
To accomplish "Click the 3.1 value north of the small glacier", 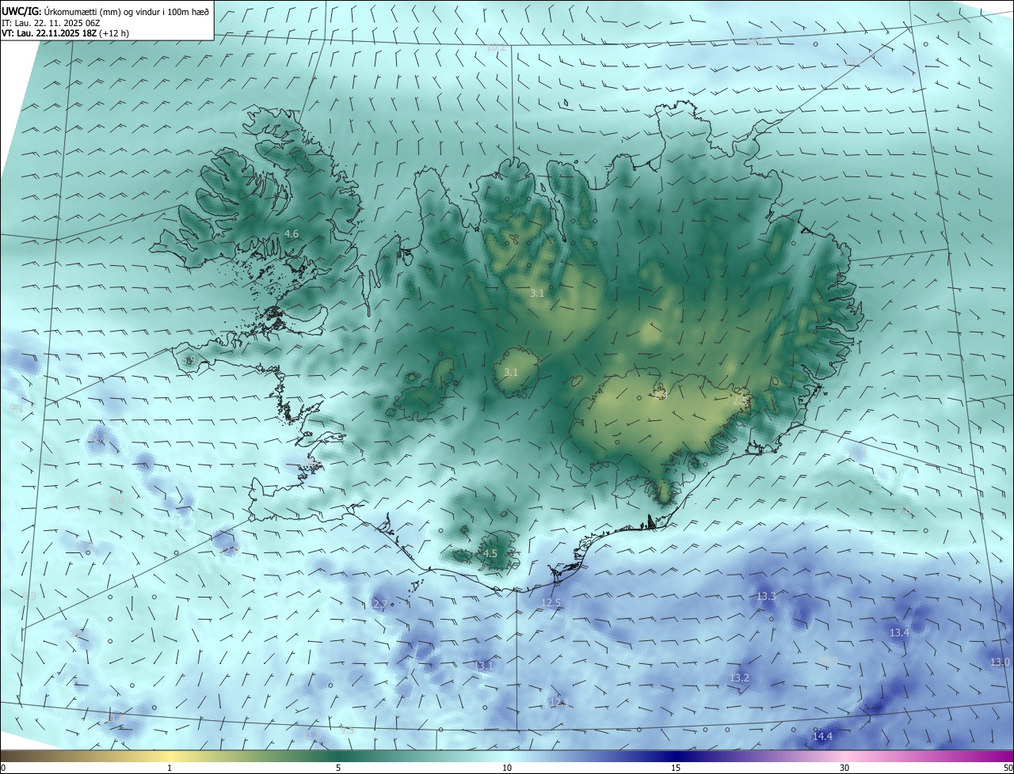I will 537,293.
